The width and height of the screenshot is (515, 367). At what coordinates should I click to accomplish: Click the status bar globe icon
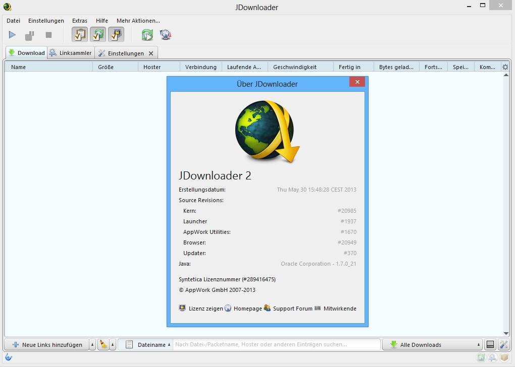492,357
